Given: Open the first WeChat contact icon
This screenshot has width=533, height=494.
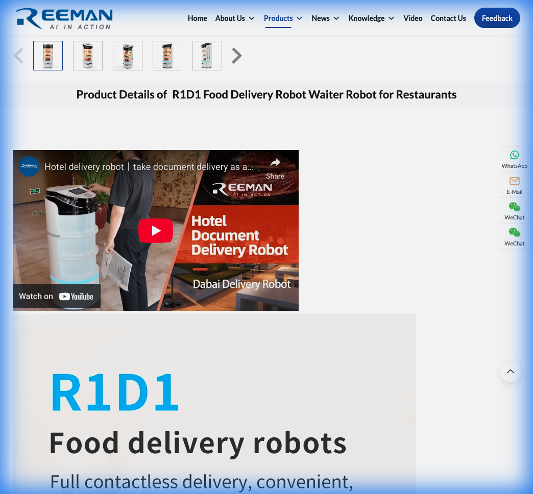Looking at the screenshot, I should pos(514,210).
